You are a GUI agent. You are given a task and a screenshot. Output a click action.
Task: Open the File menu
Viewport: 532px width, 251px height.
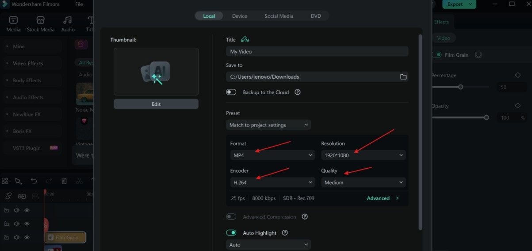79,4
